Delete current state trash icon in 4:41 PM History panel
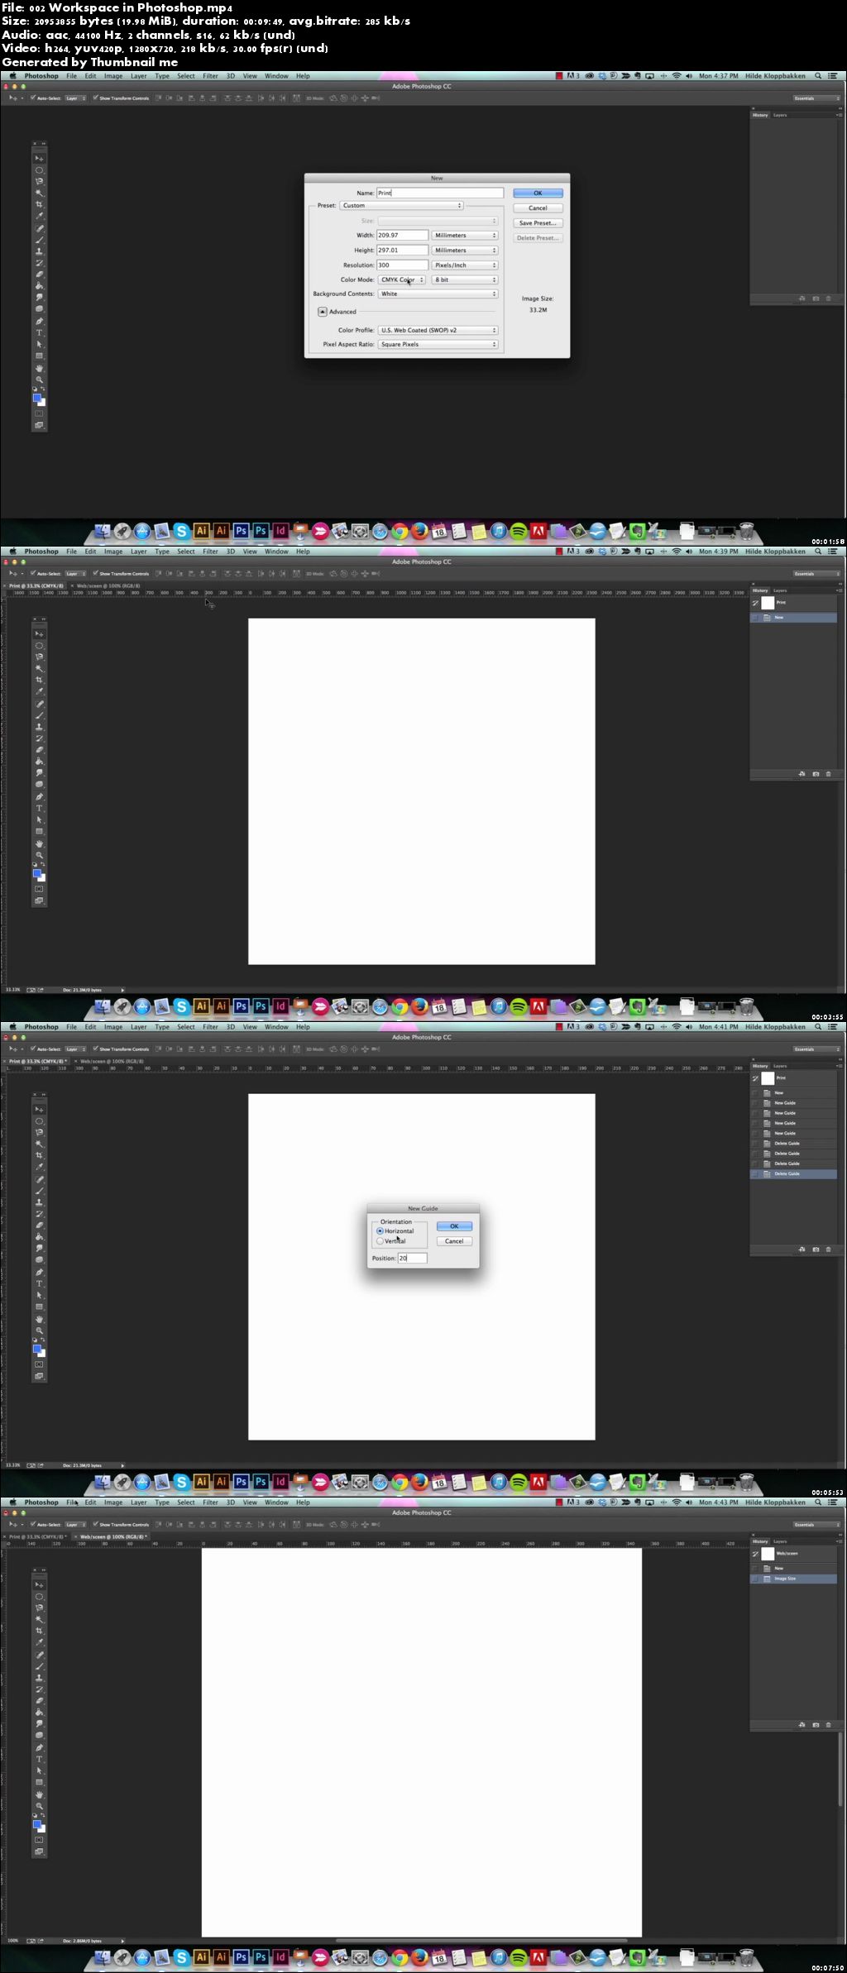Viewport: 847px width, 1973px height. pyautogui.click(x=828, y=1249)
